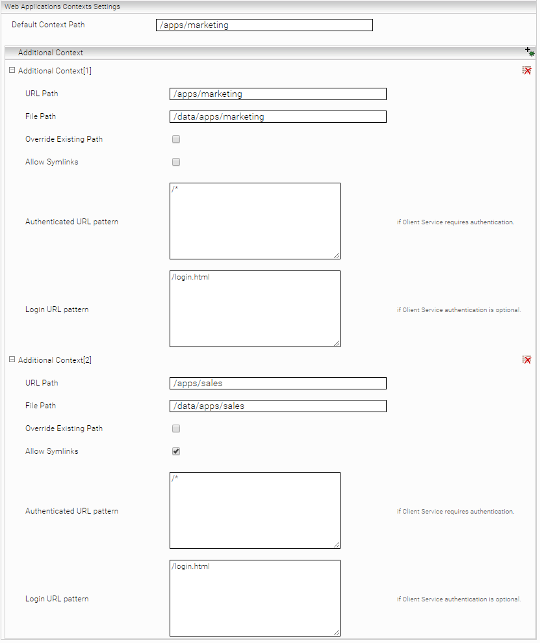Collapse the Additional Context[2] section
The image size is (540, 643).
(x=12, y=360)
